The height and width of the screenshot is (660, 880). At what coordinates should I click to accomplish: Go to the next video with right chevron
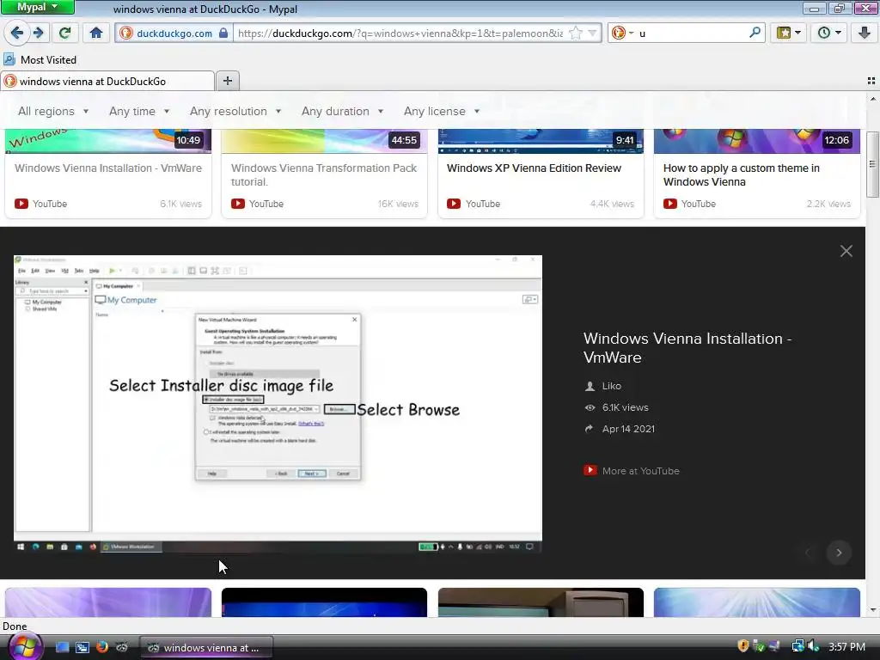tap(839, 553)
